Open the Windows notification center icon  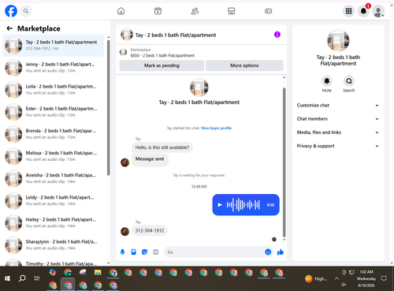pos(384,278)
